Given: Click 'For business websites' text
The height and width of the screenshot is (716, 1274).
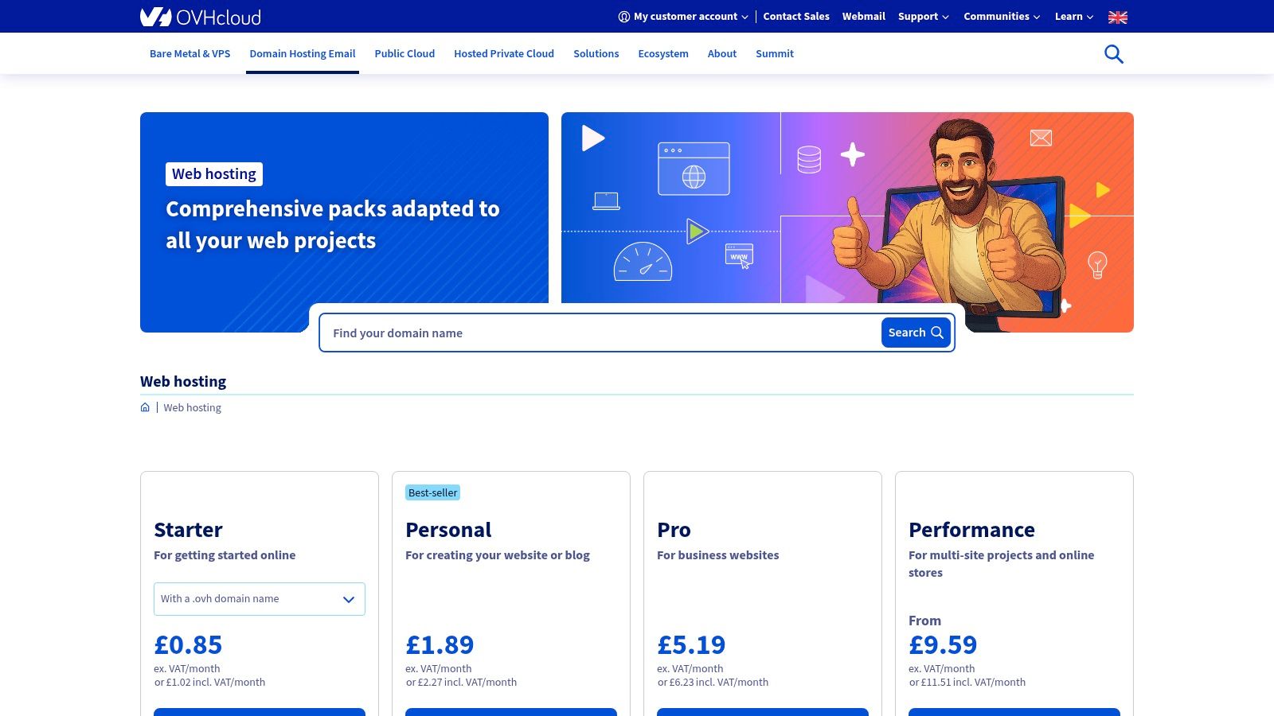Looking at the screenshot, I should tap(718, 555).
